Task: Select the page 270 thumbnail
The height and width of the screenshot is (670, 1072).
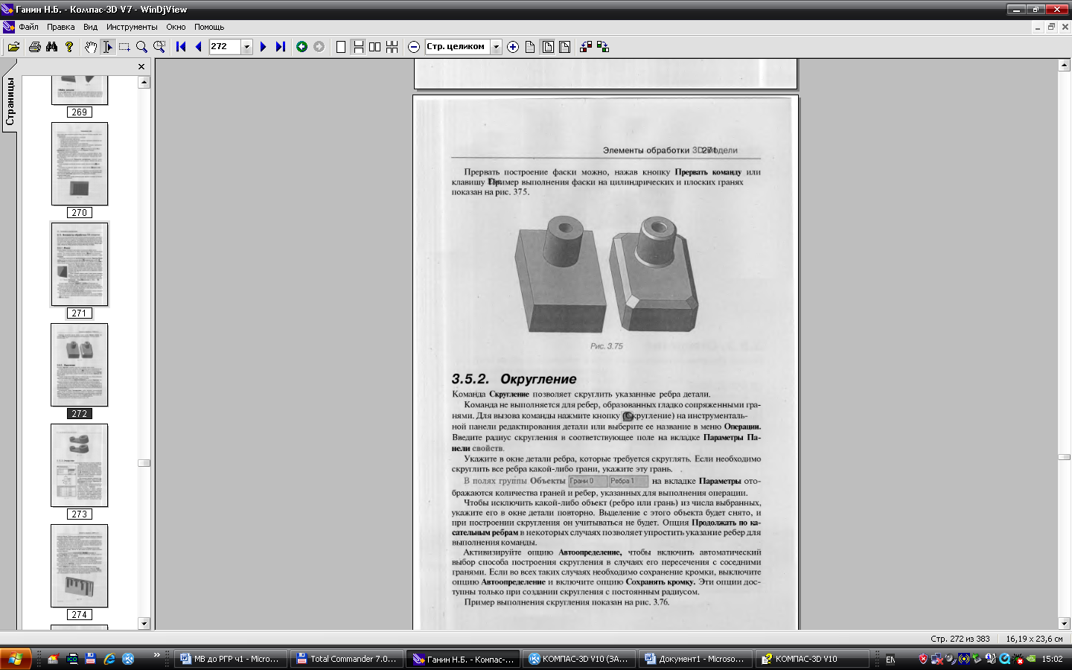Action: tap(80, 164)
